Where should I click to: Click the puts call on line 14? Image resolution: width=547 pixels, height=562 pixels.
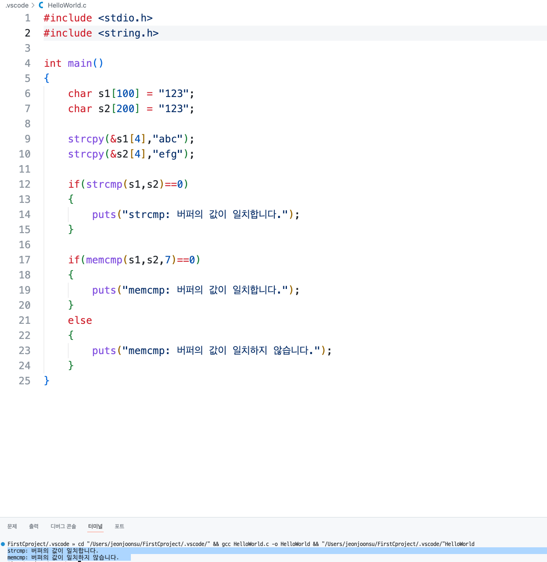[x=104, y=215]
